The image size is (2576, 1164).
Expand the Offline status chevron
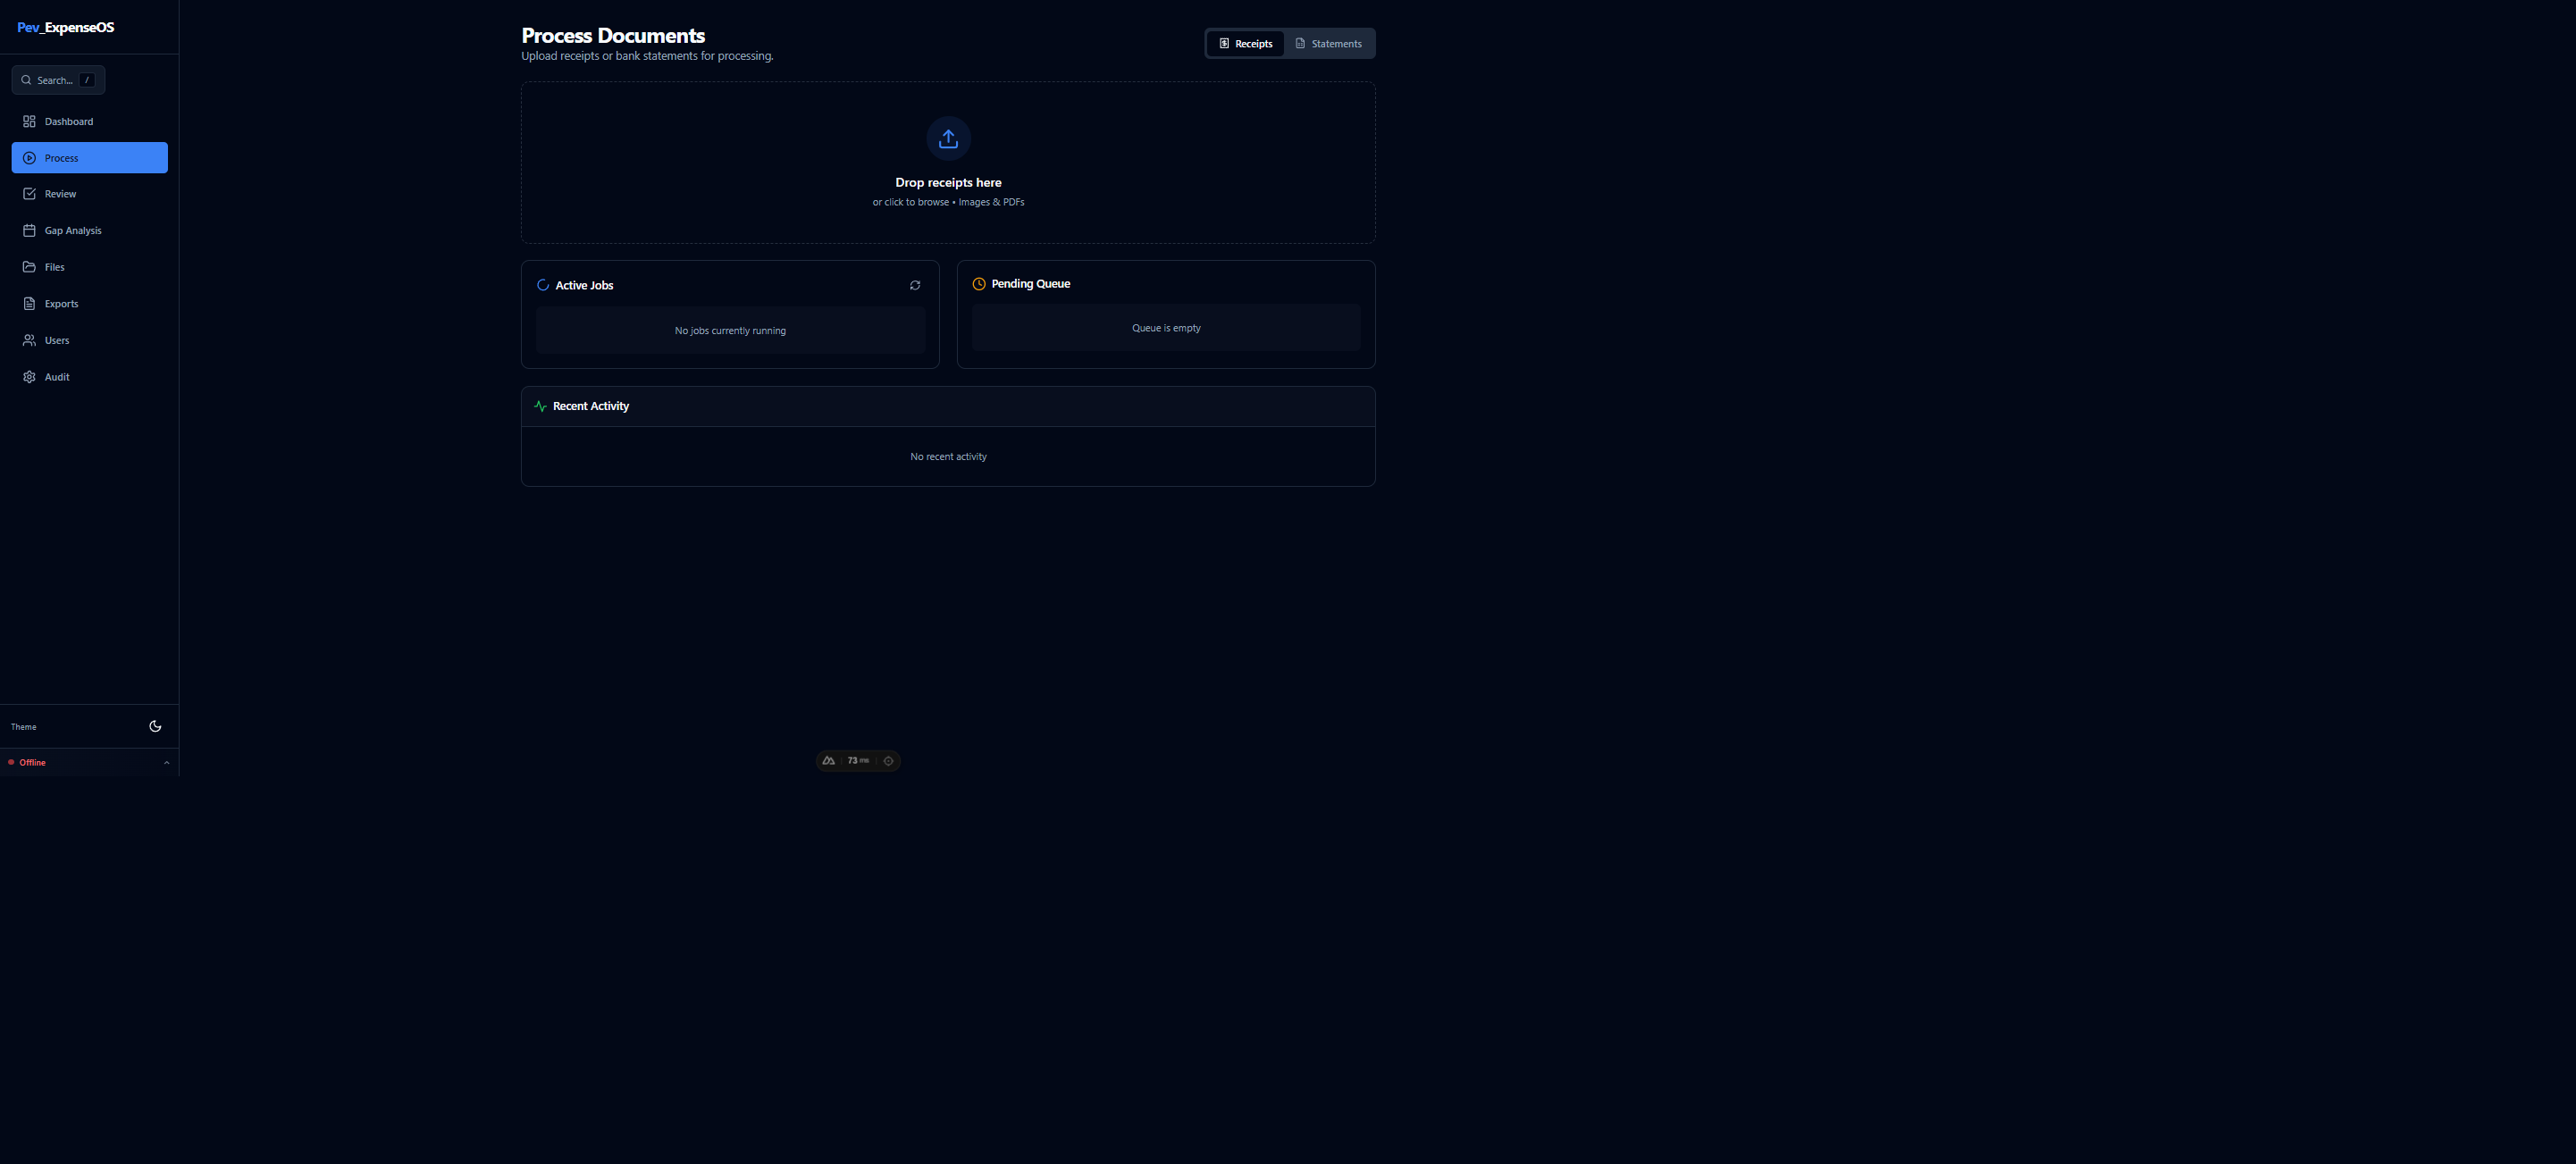(x=166, y=763)
